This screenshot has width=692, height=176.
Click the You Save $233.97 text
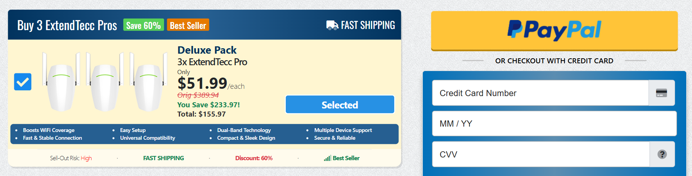pos(209,105)
